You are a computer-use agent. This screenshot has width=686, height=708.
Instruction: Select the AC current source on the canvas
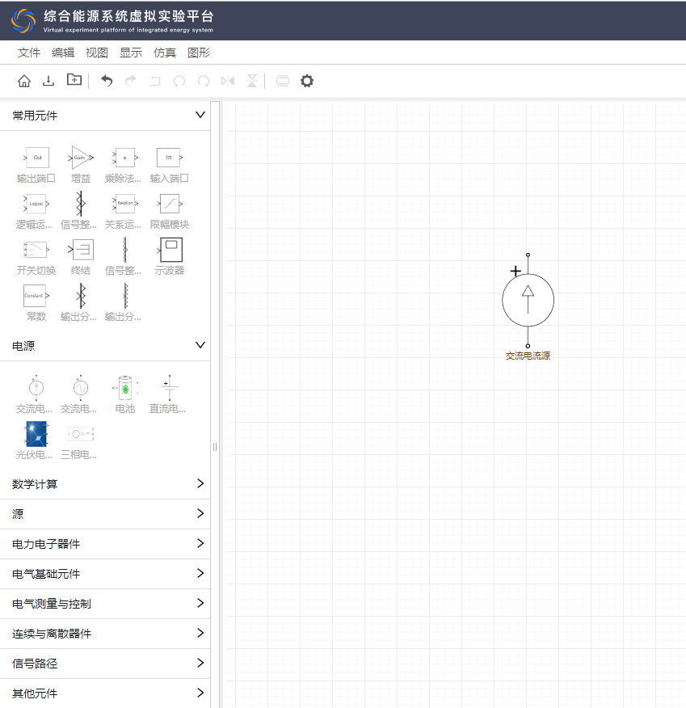528,301
